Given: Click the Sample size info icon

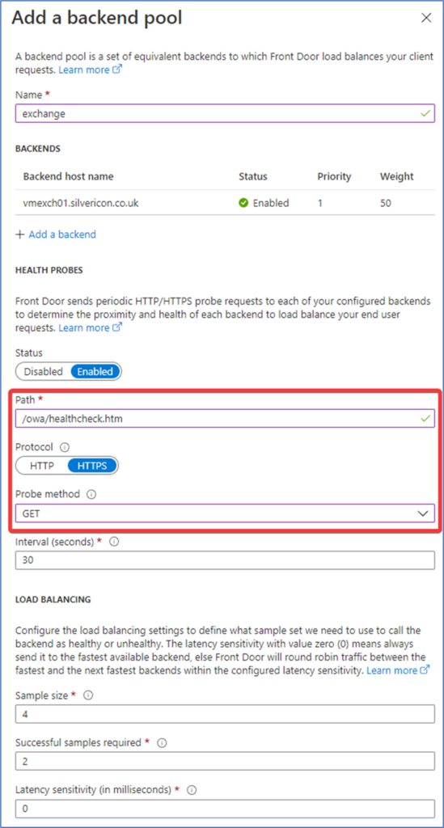Looking at the screenshot, I should click(x=88, y=695).
